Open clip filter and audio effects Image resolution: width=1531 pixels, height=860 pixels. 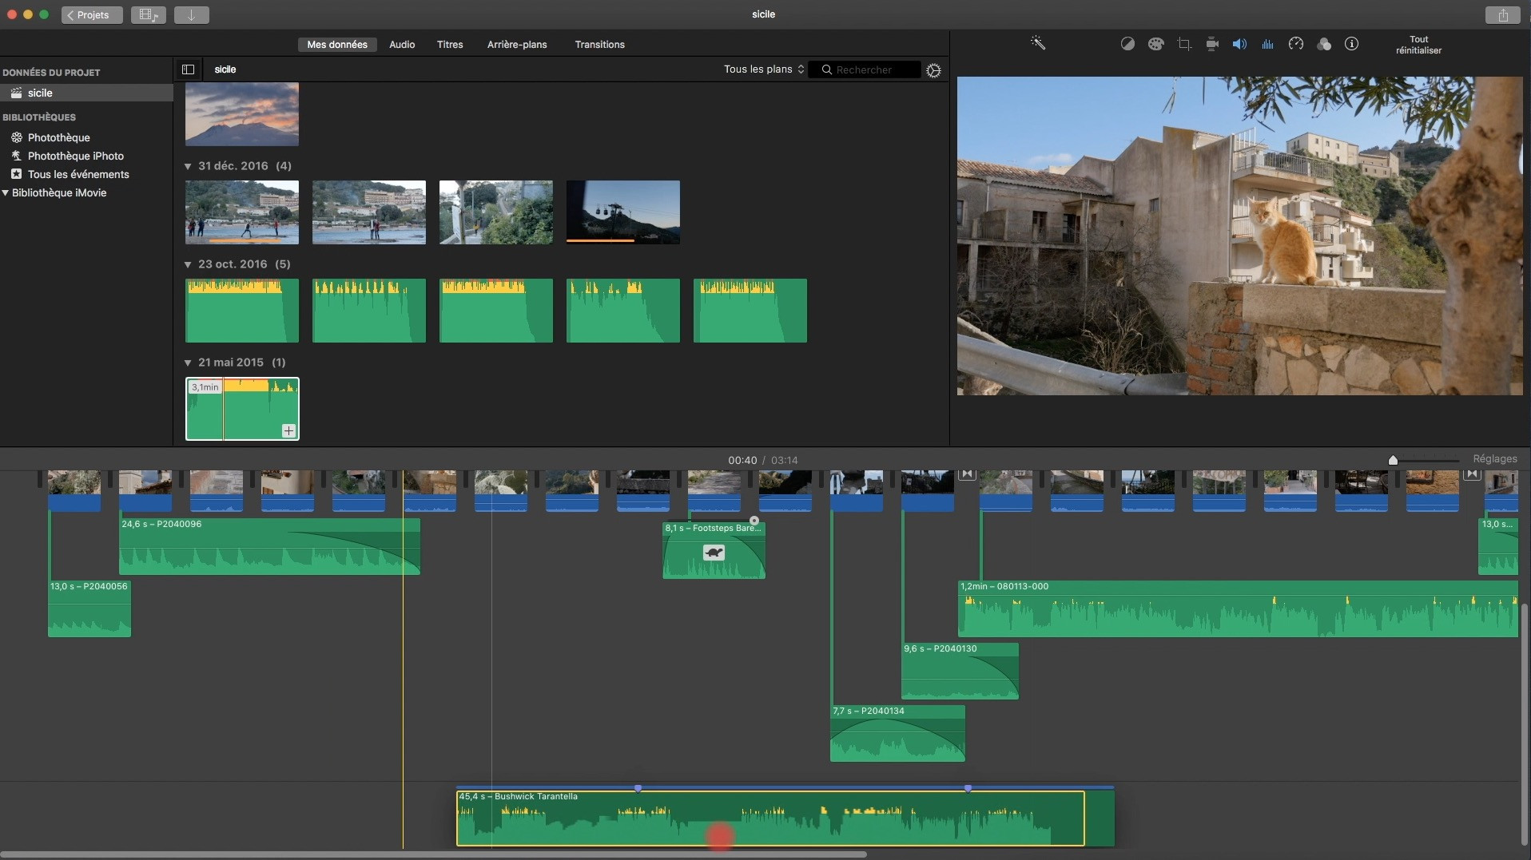pyautogui.click(x=1324, y=44)
